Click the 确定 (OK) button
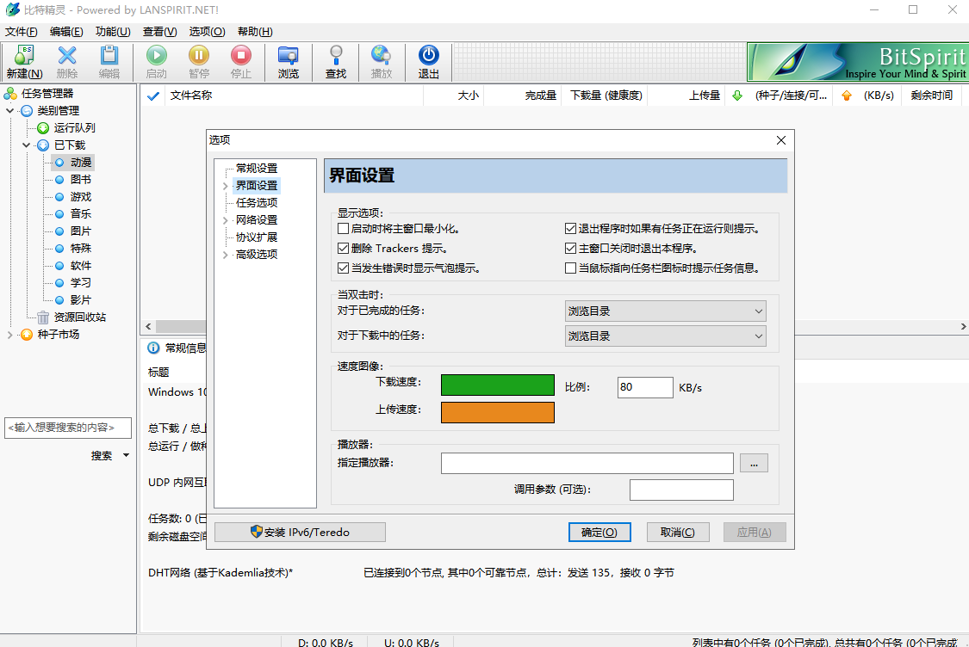 pos(599,532)
